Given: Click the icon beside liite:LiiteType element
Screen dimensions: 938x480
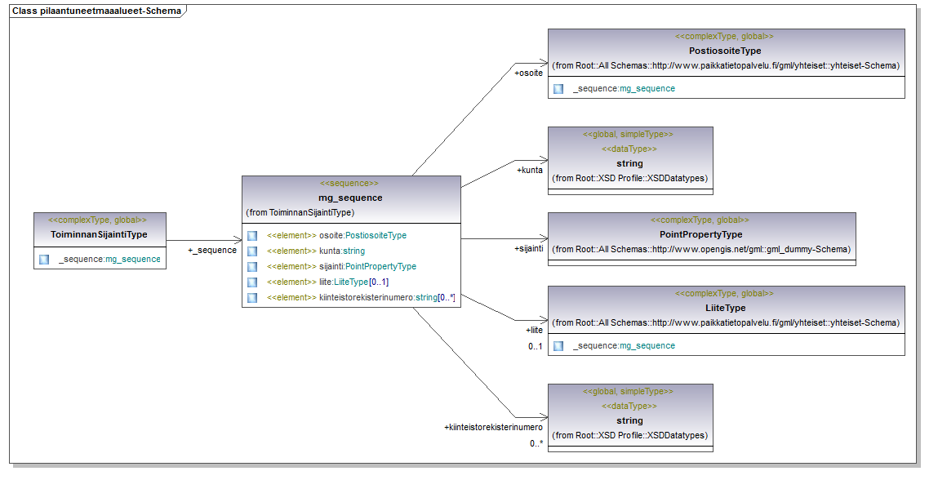Looking at the screenshot, I should [x=252, y=282].
